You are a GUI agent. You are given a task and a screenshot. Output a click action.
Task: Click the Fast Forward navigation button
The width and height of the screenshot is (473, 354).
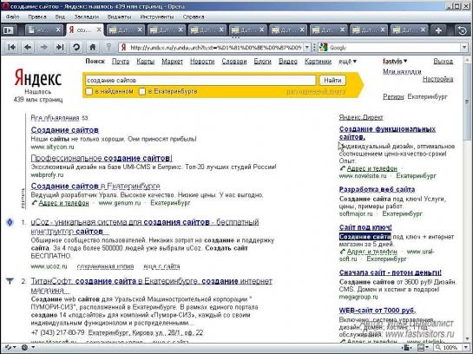coord(60,47)
